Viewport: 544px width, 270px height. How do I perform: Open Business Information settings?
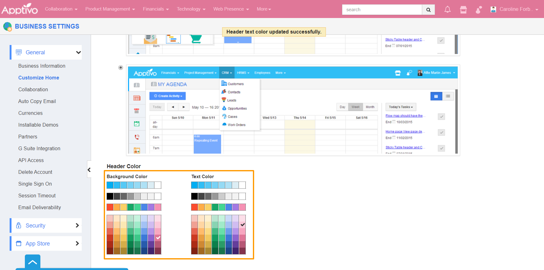point(42,66)
